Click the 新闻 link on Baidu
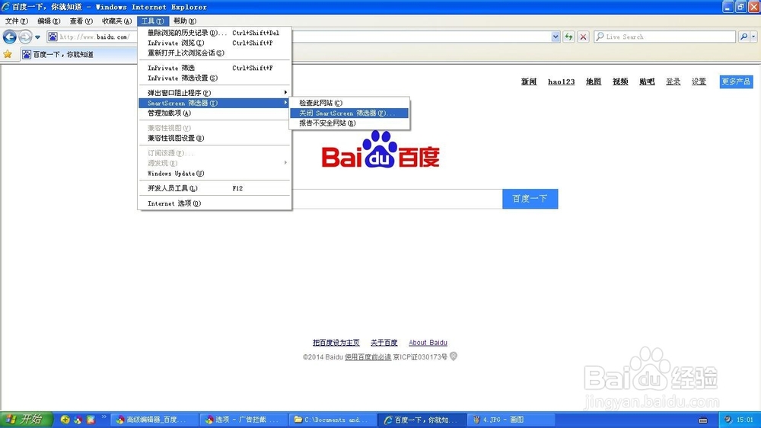 (529, 81)
